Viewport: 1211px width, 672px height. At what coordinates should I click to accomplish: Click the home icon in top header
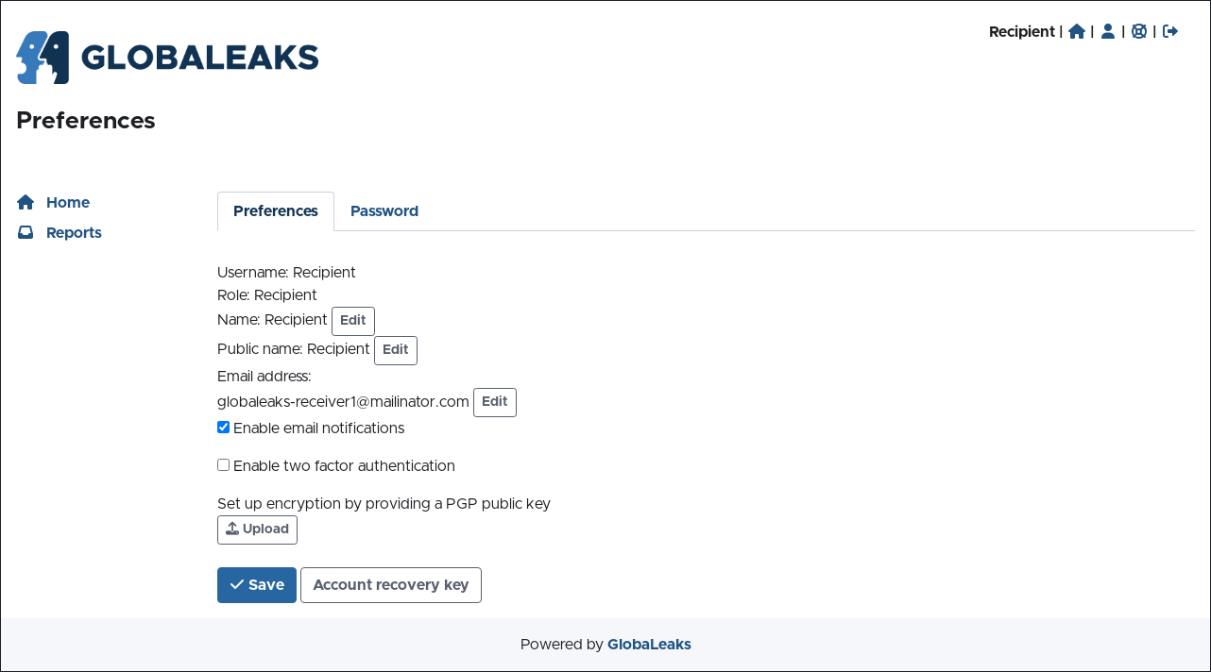coord(1076,31)
